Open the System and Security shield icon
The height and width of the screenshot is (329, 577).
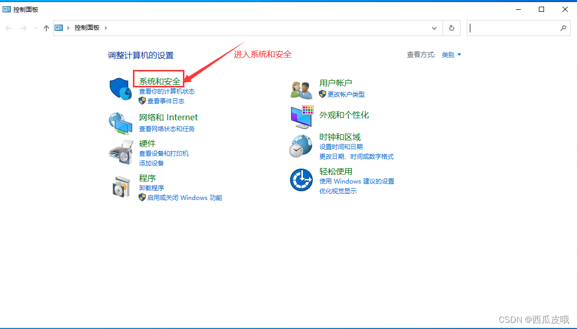pos(121,88)
